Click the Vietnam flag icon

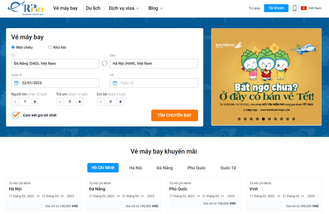click(x=304, y=8)
